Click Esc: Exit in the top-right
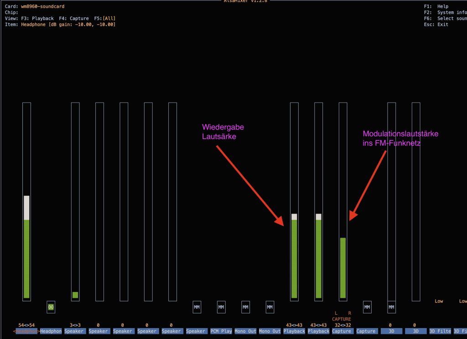 (436, 25)
